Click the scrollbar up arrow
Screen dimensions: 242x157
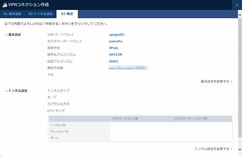tap(240, 15)
